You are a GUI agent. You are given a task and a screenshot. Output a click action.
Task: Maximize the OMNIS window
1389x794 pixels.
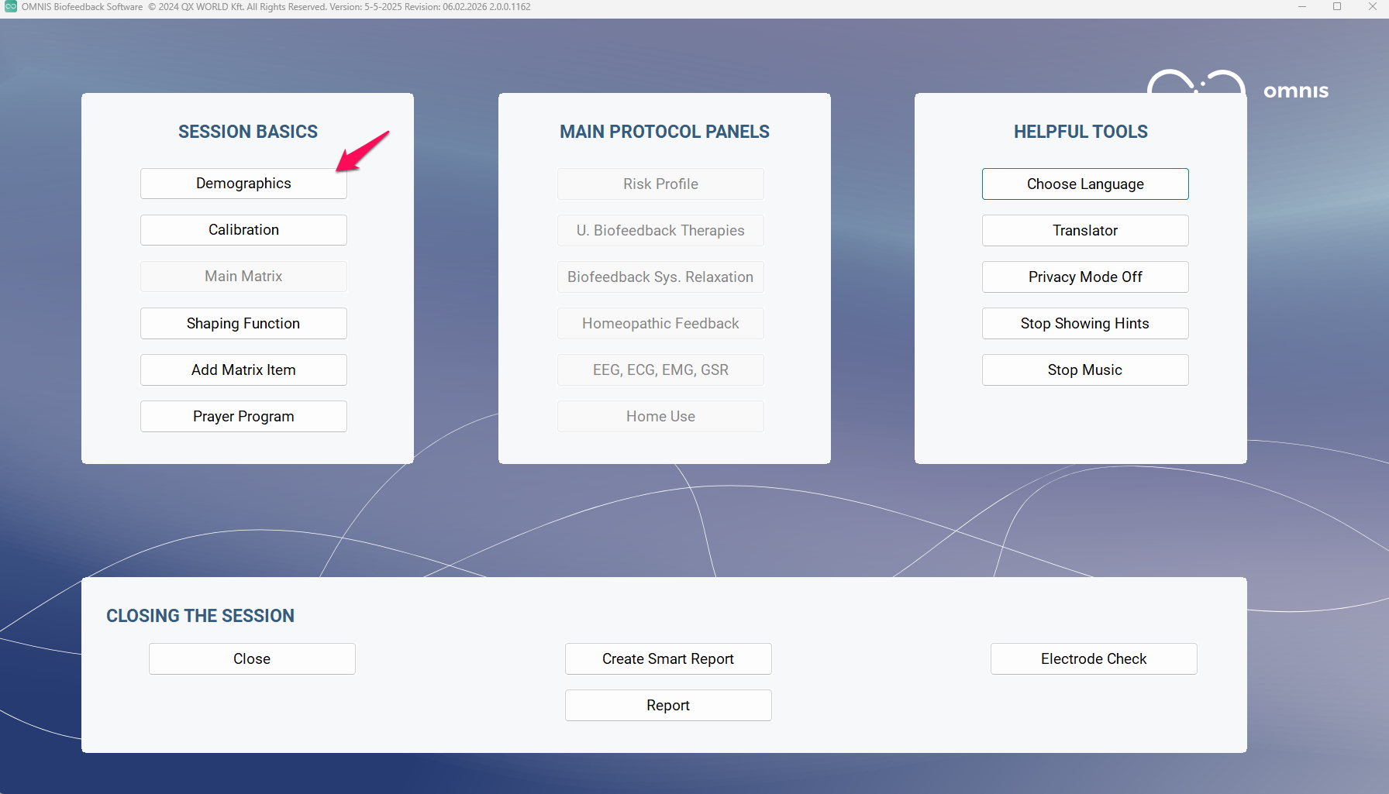coord(1337,7)
